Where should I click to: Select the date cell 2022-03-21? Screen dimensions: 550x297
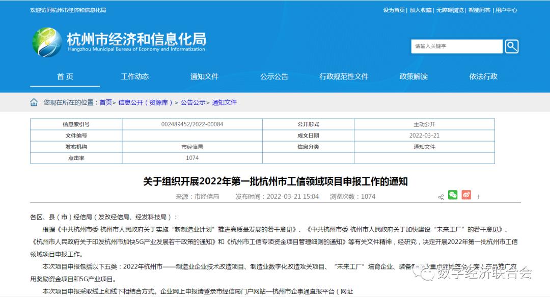tap(424, 136)
